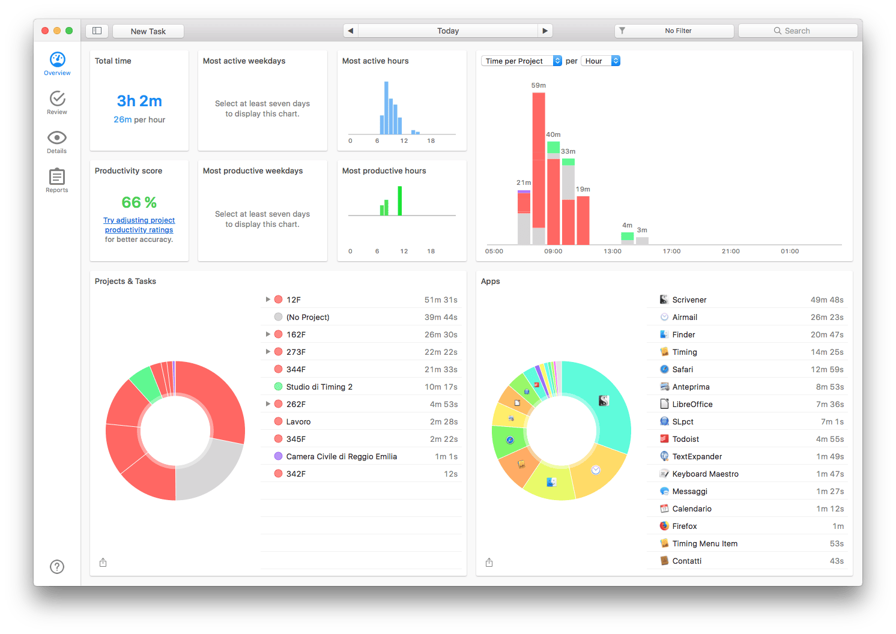Go to the previous day arrow
The width and height of the screenshot is (896, 634).
[x=351, y=31]
